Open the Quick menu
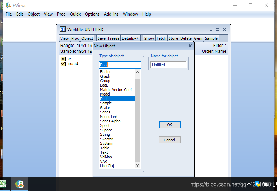Viewport: 277px width, 191px height. (75, 14)
